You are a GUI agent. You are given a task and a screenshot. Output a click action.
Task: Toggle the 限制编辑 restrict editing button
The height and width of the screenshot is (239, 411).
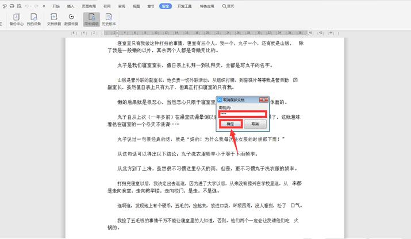click(x=91, y=20)
